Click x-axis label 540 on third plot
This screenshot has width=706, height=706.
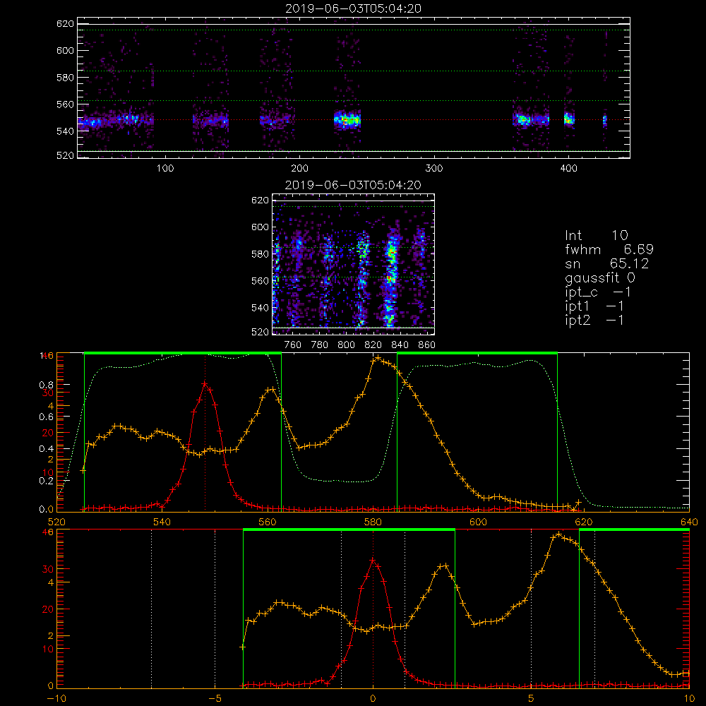click(x=162, y=522)
